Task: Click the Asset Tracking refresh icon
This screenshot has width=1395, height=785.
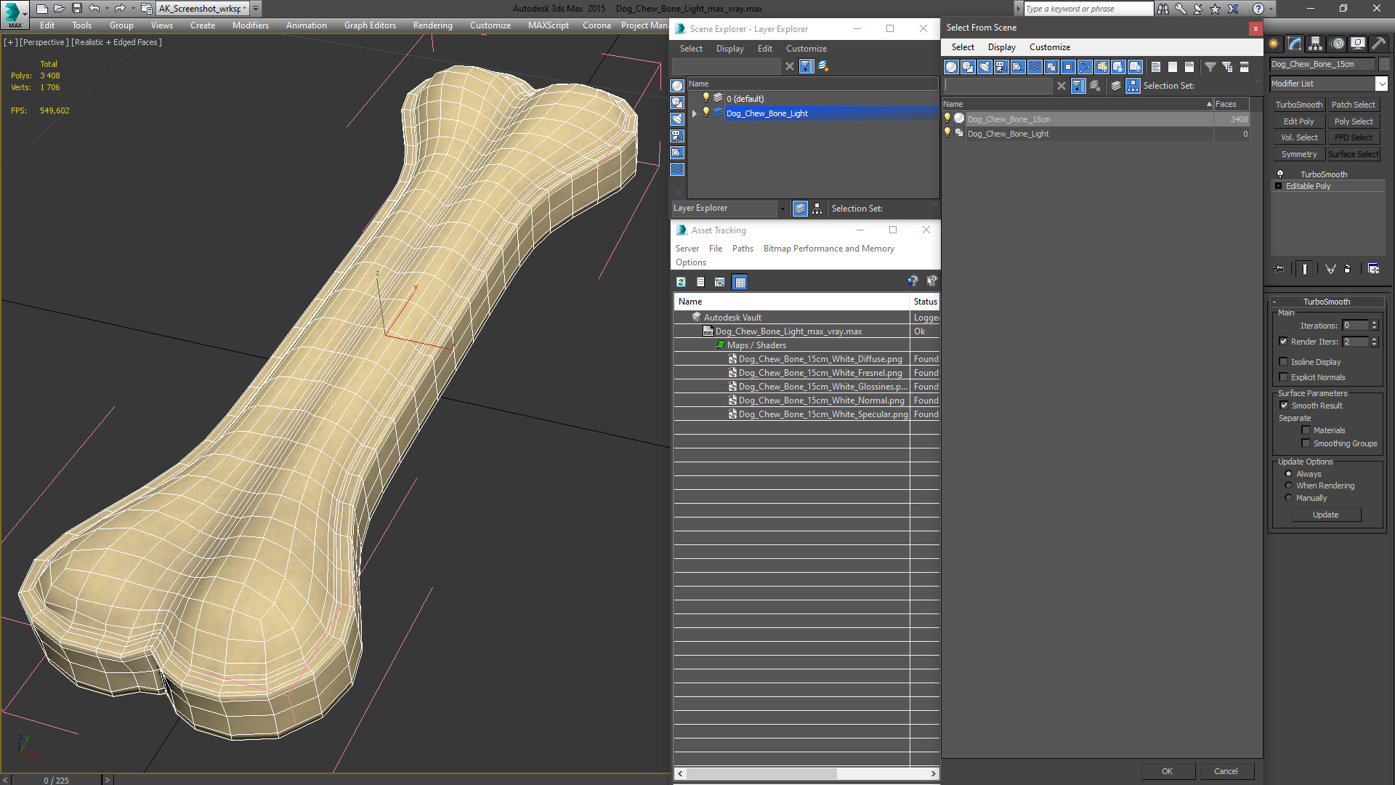Action: point(681,282)
